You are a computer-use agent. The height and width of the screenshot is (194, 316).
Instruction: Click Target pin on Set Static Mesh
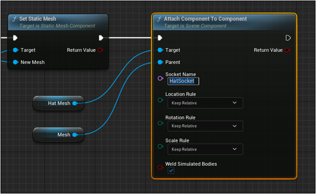[x=16, y=50]
